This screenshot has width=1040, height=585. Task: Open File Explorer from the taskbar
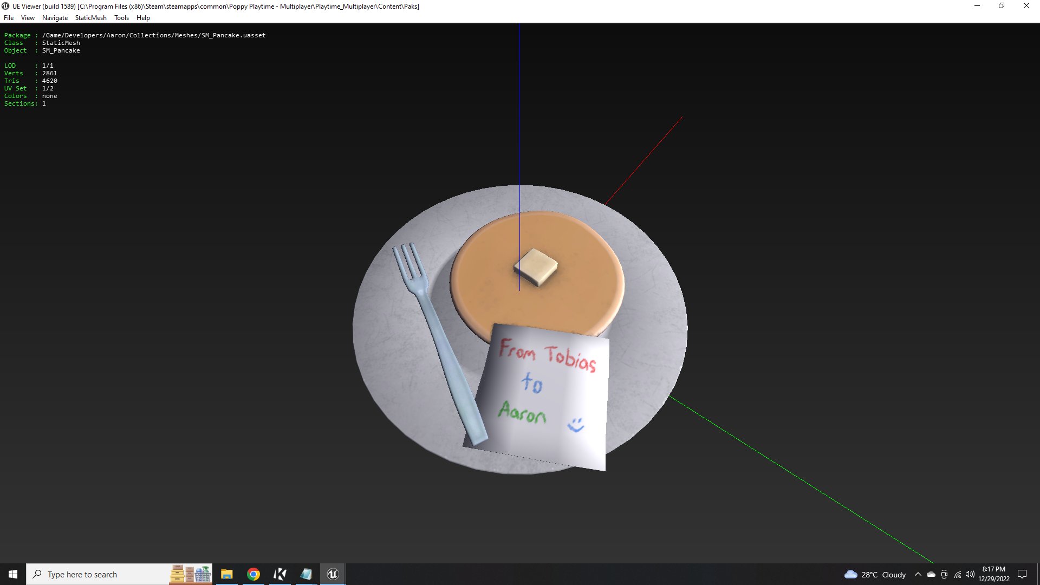227,574
